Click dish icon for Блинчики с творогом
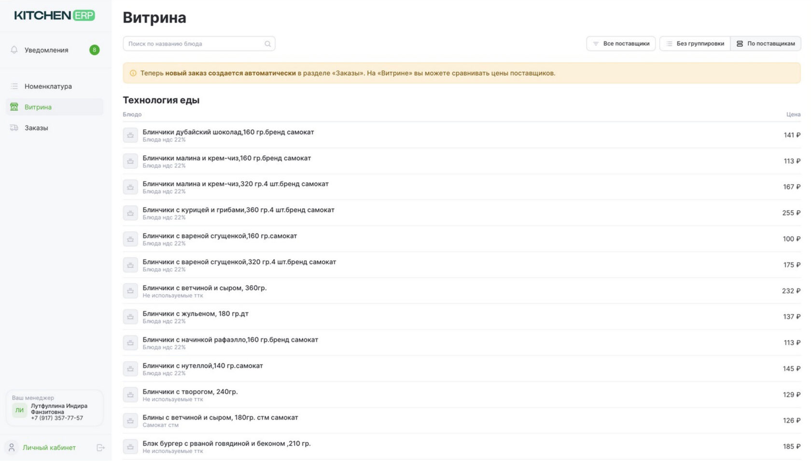Viewport: 811px width, 461px height. pyautogui.click(x=130, y=395)
